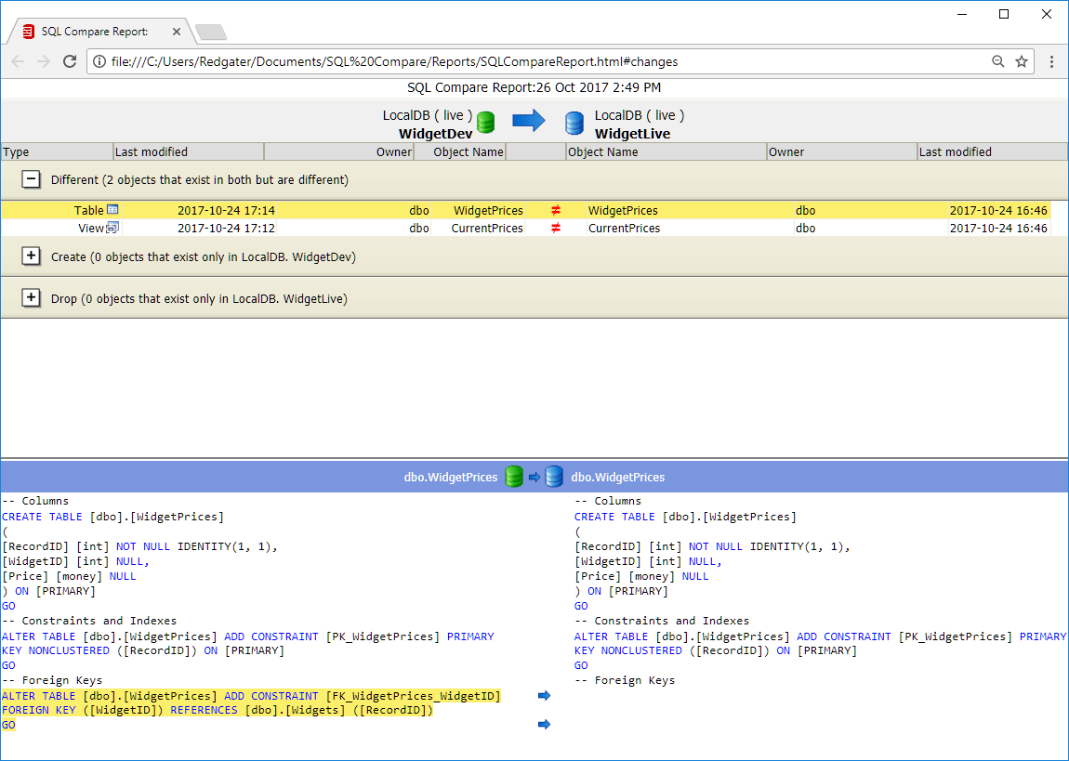1069x761 pixels.
Task: Click the WidgetLive database name
Action: click(633, 134)
